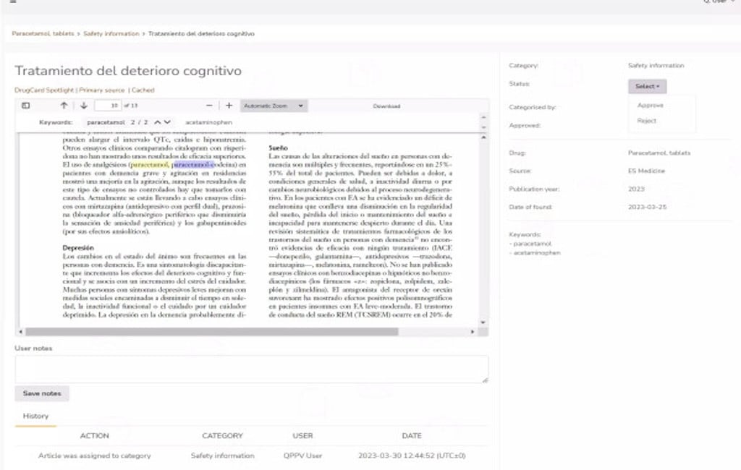The image size is (741, 470).
Task: Click the User account menu at top right
Action: tap(719, 2)
